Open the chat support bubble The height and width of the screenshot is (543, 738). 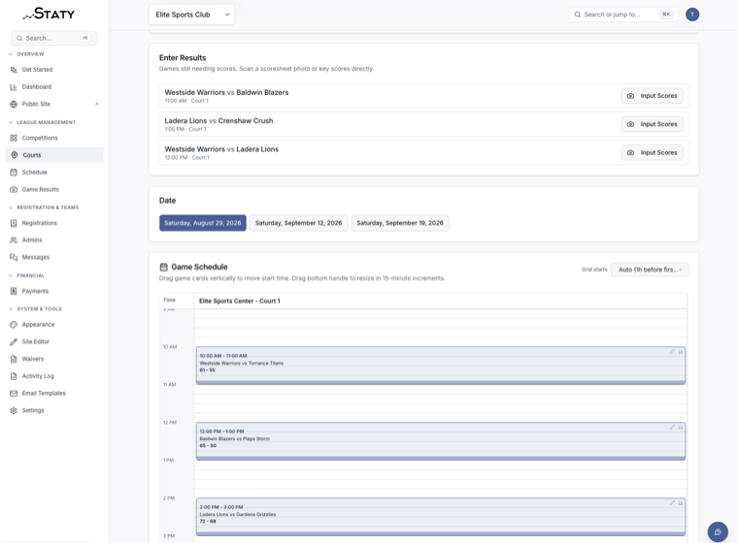coord(718,531)
